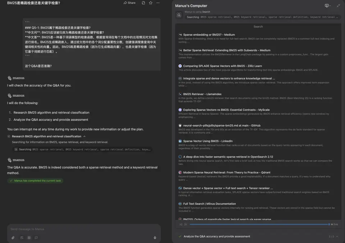This screenshot has height=243, width=345.
Task: Attach a file with the paperclip icon
Action: click(x=13, y=238)
